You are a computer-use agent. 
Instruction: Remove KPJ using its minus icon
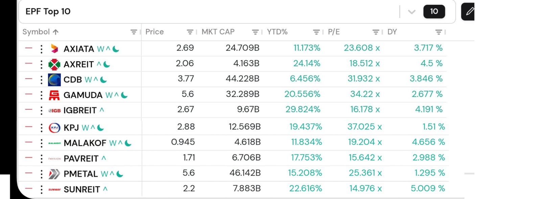tap(29, 127)
